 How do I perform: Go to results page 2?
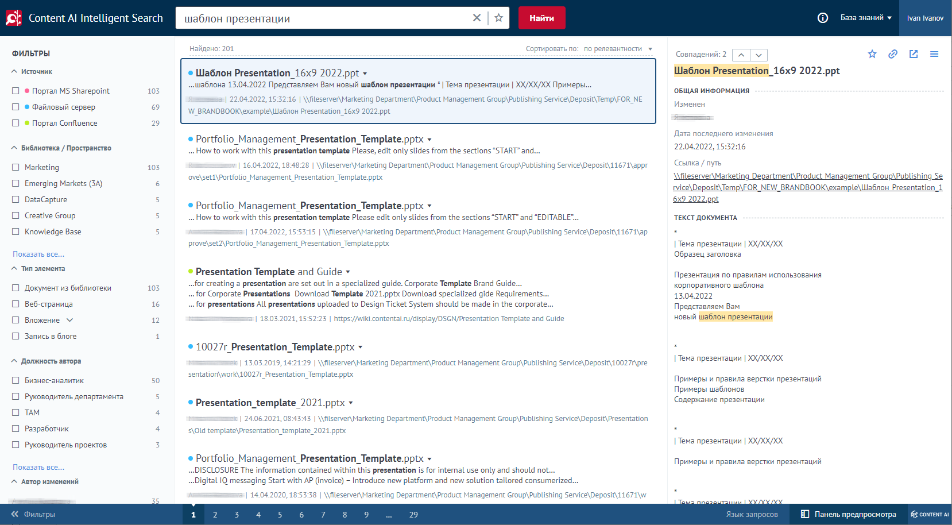215,515
